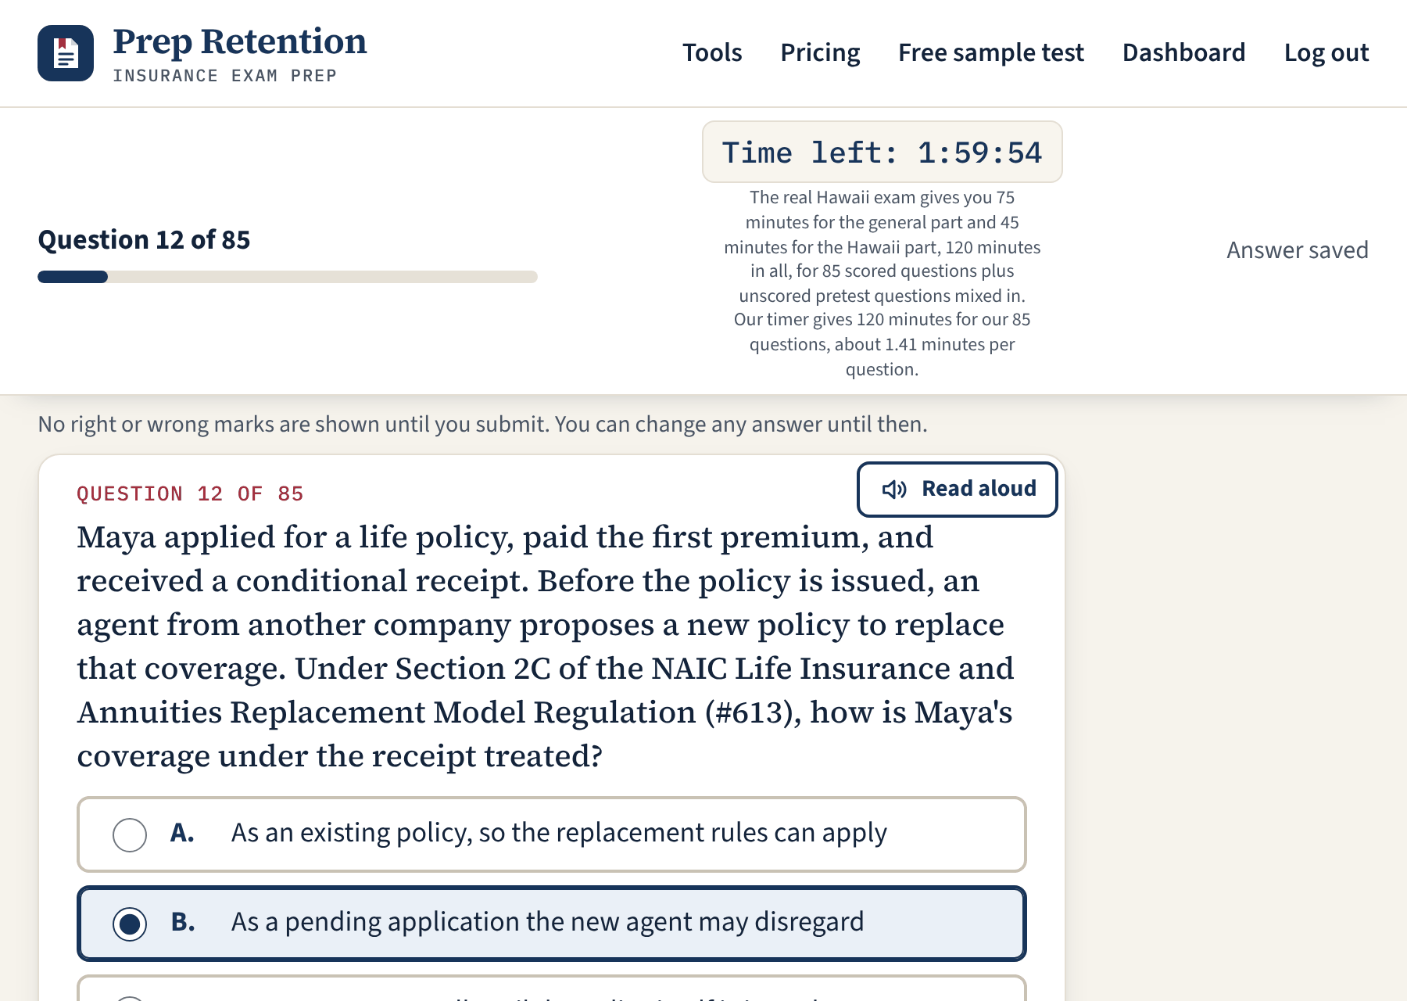
Task: Click the Answer saved status text
Action: click(1298, 250)
